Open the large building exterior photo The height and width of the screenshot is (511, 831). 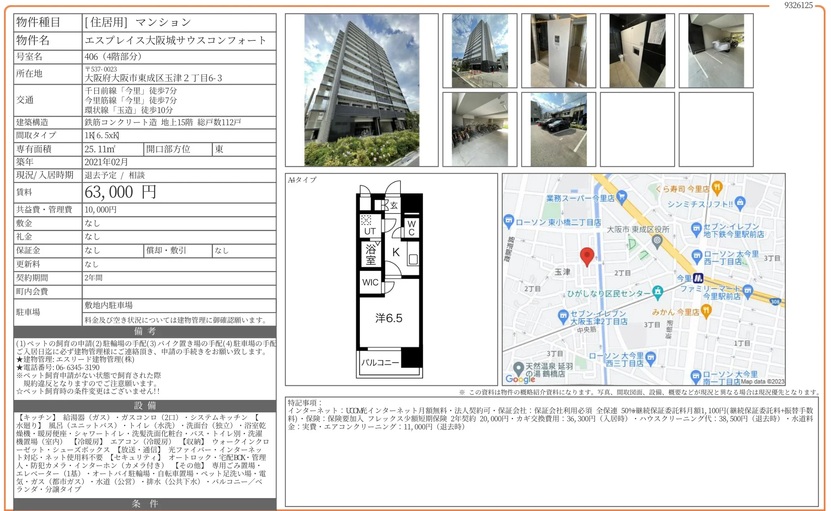tap(361, 90)
